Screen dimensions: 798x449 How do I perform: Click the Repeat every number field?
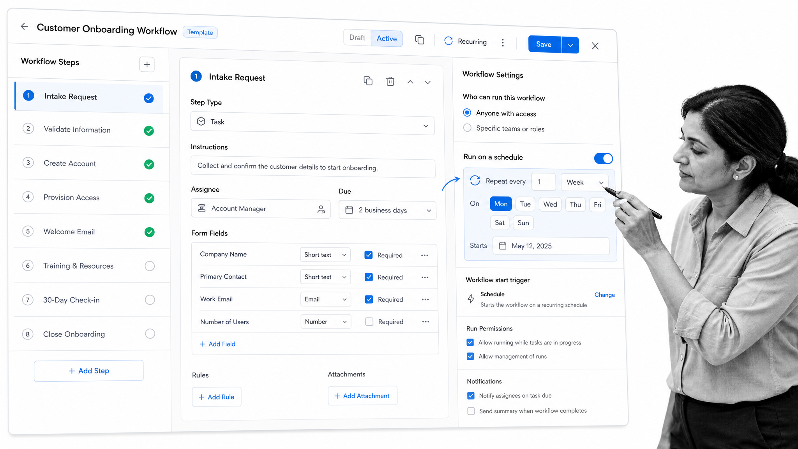pos(544,182)
